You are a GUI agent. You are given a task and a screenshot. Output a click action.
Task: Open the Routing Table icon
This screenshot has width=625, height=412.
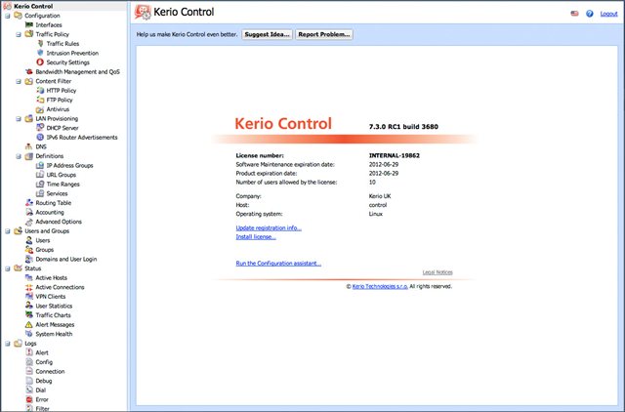click(x=29, y=203)
